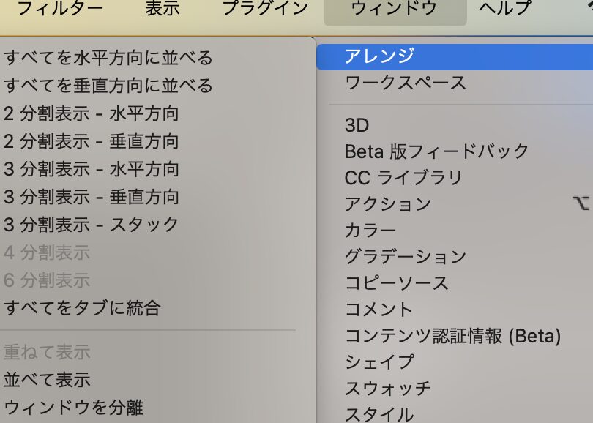593x423 pixels.
Task: Select ウィンドウを分離
Action: pyautogui.click(x=73, y=408)
